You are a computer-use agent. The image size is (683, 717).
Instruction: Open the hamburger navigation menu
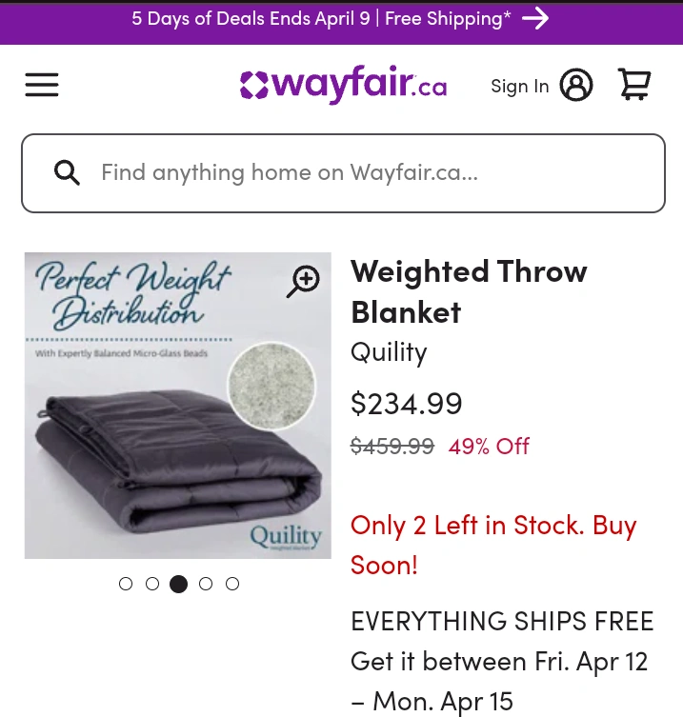[42, 85]
